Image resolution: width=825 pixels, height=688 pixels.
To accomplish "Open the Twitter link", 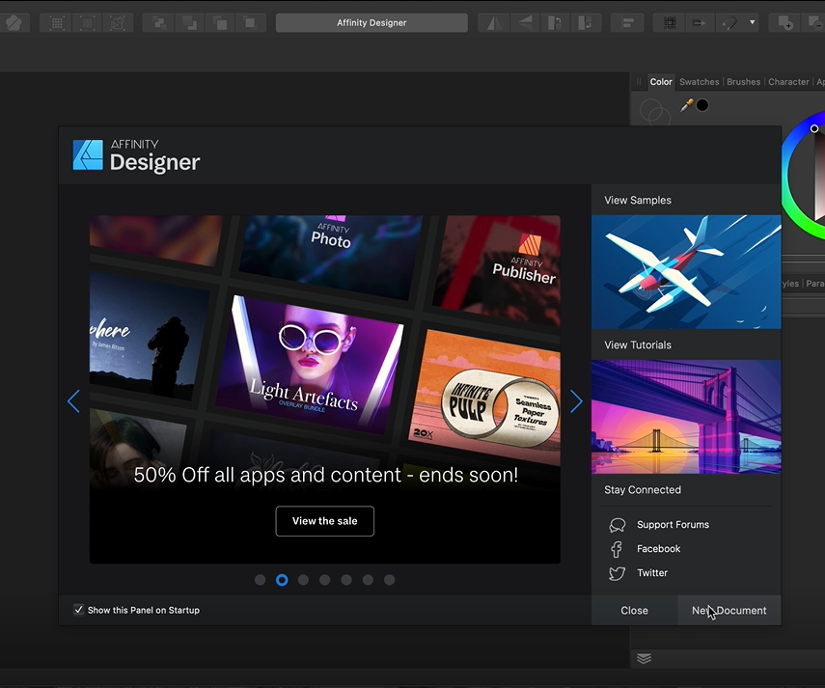I will pyautogui.click(x=652, y=573).
